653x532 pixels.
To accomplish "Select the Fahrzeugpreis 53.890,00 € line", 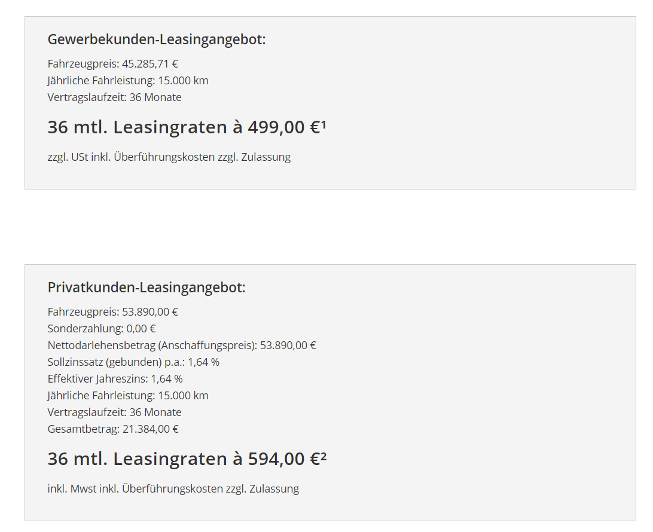I will click(x=112, y=312).
